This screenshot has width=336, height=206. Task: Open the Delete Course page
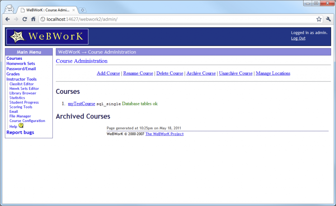170,73
